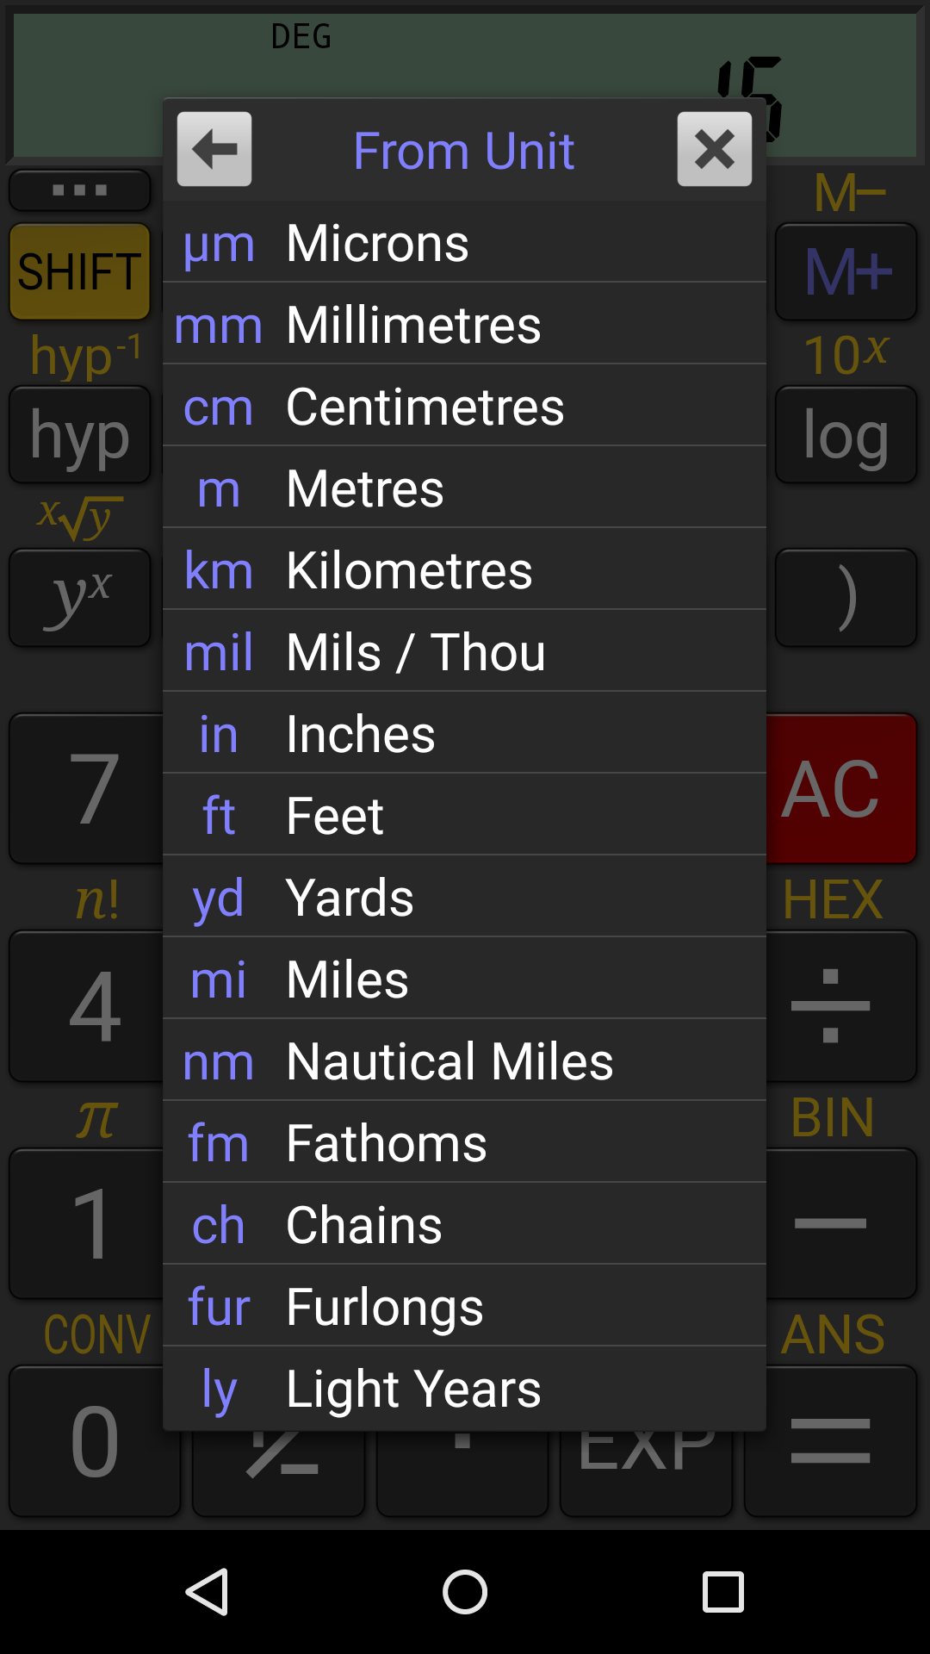The height and width of the screenshot is (1654, 930).
Task: Choose Light Years as the unit
Action: [465, 1387]
